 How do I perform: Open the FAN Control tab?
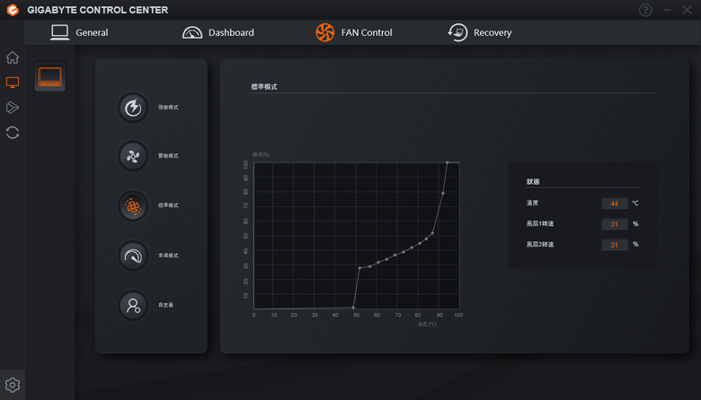(353, 32)
